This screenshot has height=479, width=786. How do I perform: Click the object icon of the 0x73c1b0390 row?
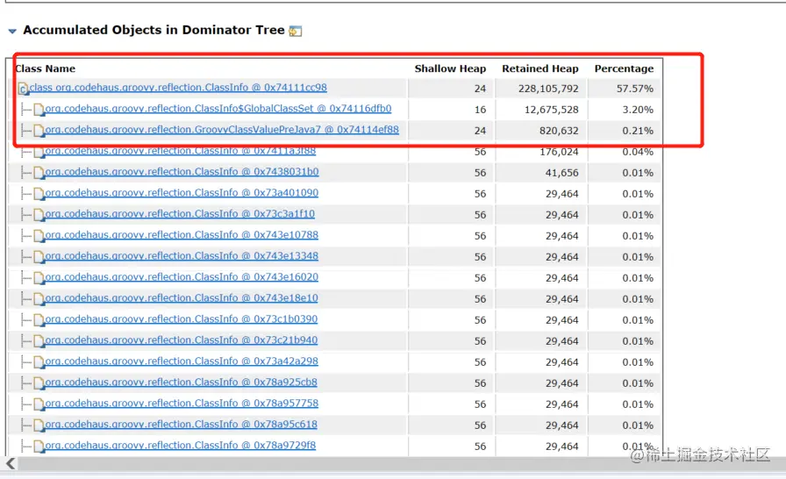(x=39, y=321)
